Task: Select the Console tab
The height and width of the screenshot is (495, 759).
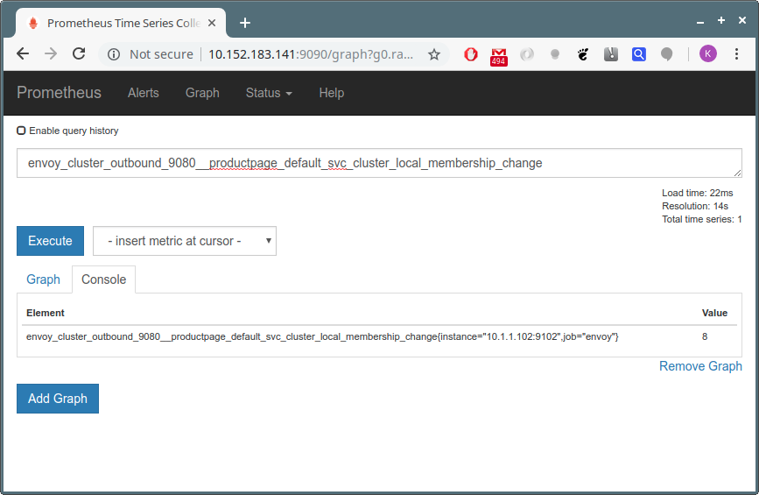Action: pyautogui.click(x=103, y=279)
